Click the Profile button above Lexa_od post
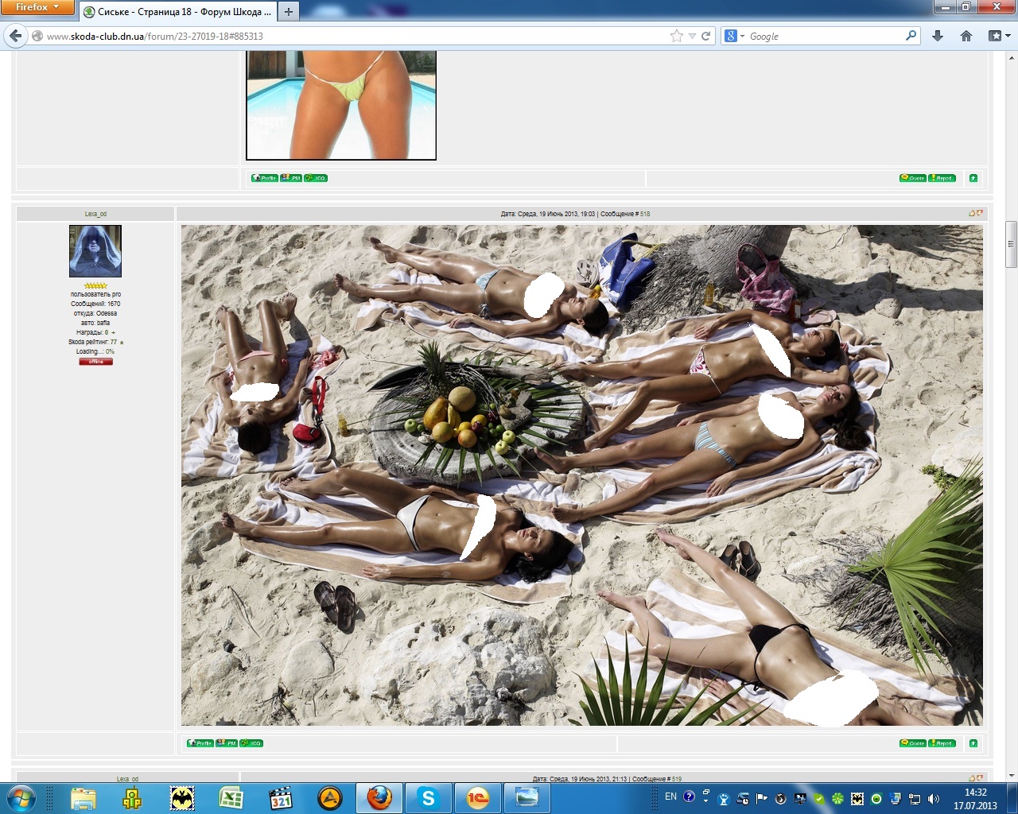Viewport: 1018px width, 814px height. coord(265,178)
